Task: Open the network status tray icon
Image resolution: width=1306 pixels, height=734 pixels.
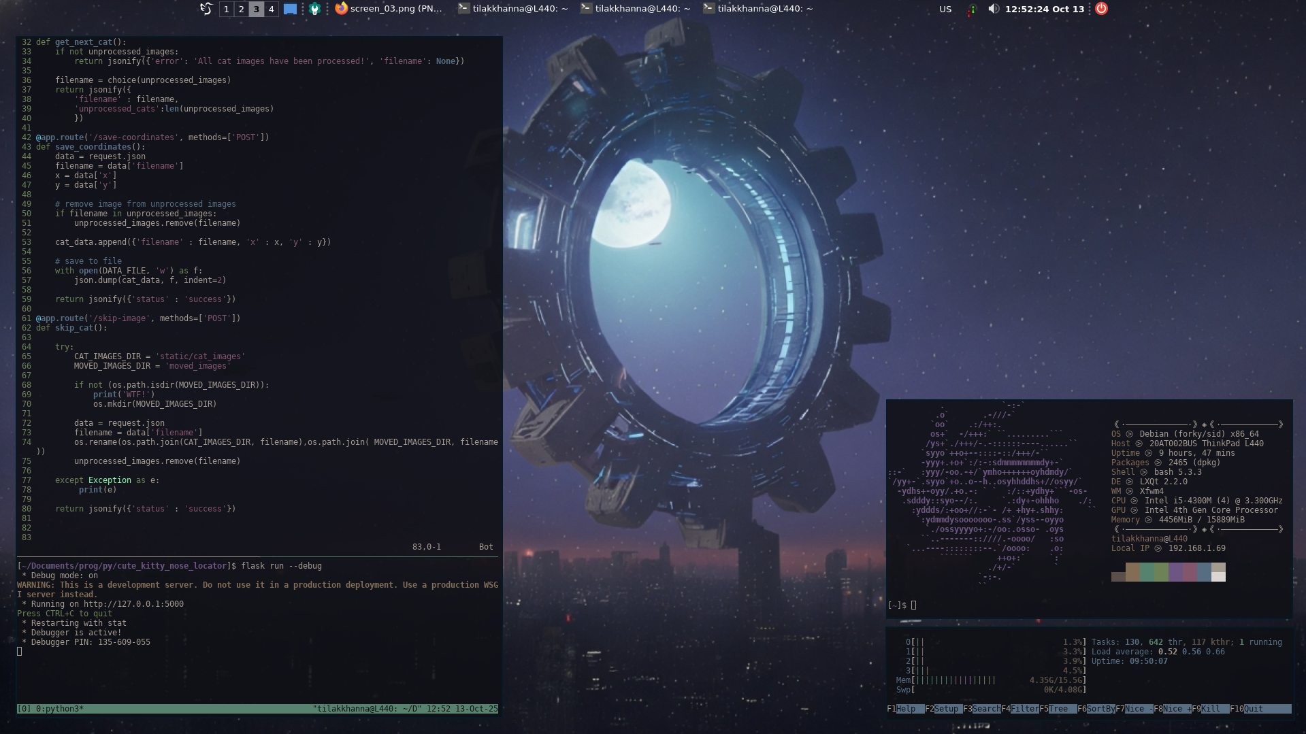Action: (x=972, y=9)
